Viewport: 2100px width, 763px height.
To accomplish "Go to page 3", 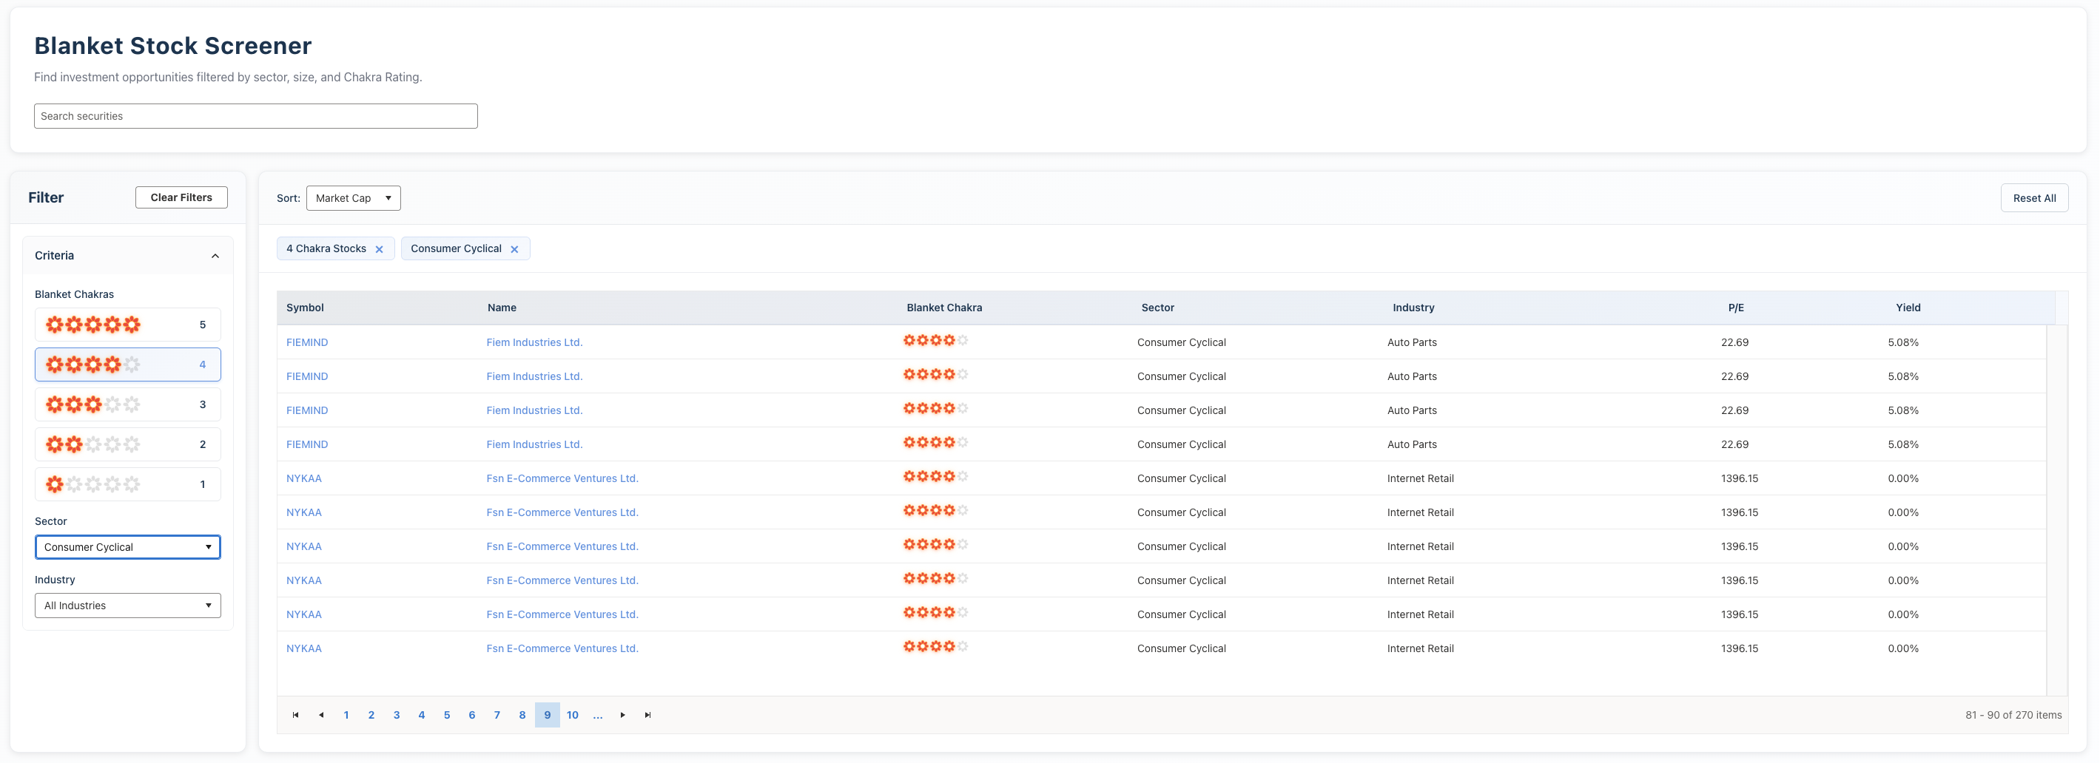I will pos(397,715).
